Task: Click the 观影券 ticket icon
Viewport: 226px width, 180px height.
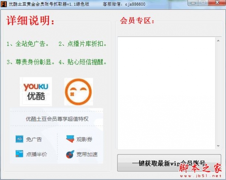Action: tap(70, 139)
